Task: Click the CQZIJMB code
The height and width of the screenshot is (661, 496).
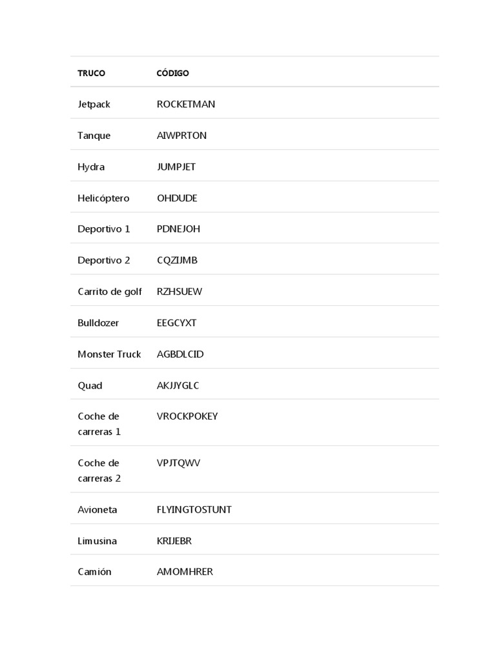Action: point(177,260)
